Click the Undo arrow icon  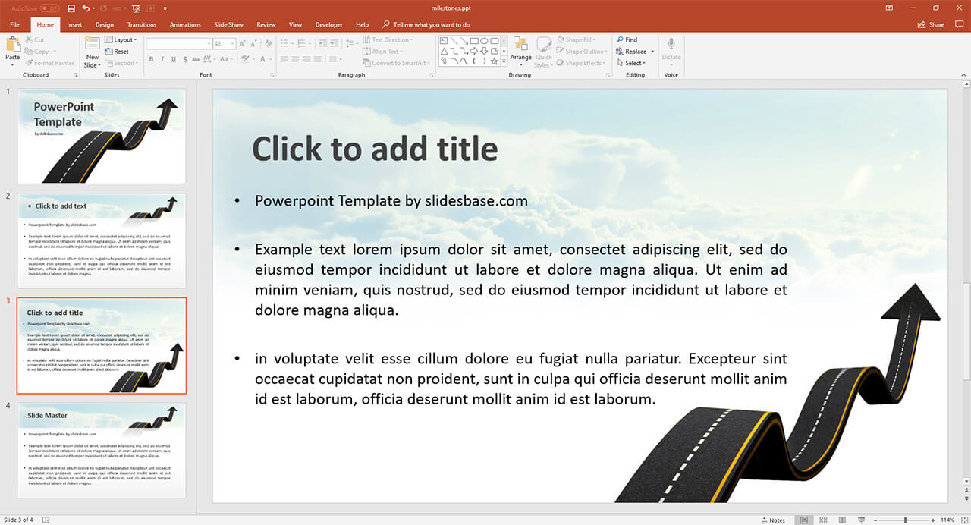86,8
